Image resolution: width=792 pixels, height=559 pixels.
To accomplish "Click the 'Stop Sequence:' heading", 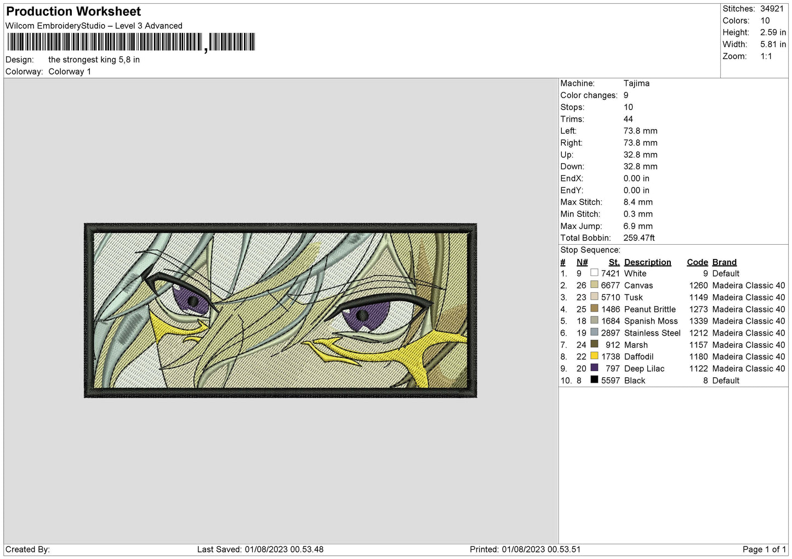I will coord(590,250).
